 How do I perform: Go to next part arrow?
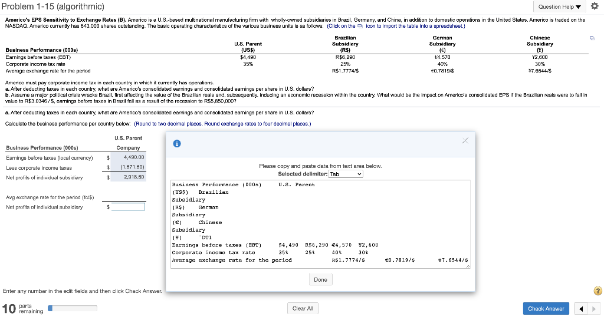593,308
